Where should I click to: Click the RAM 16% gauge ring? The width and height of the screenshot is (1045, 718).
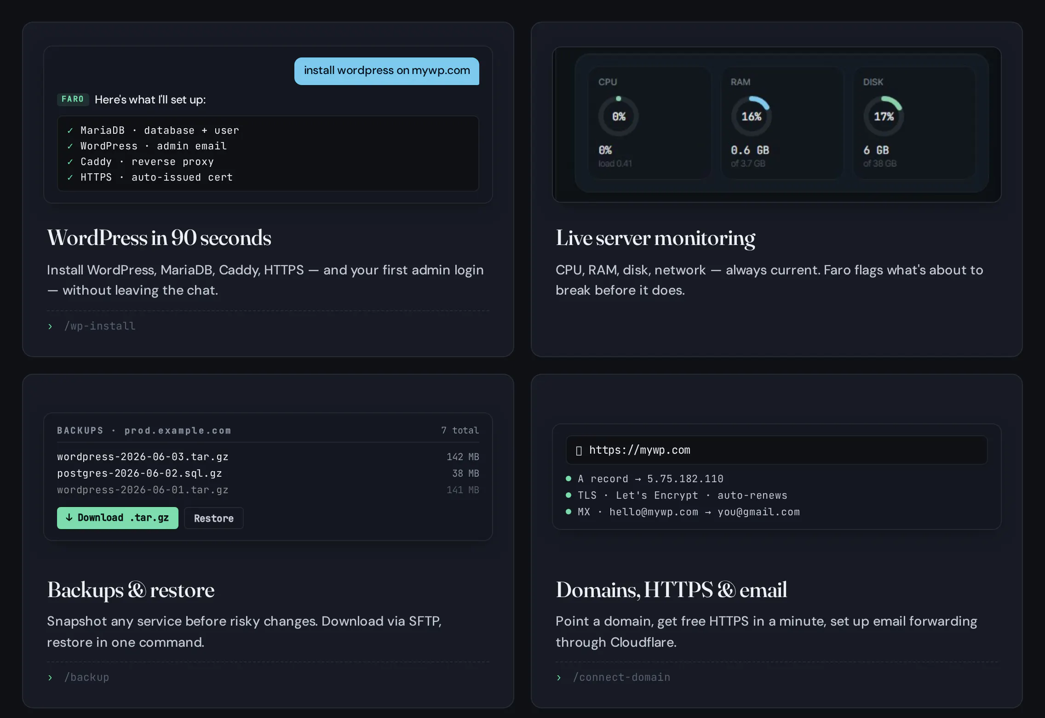751,116
